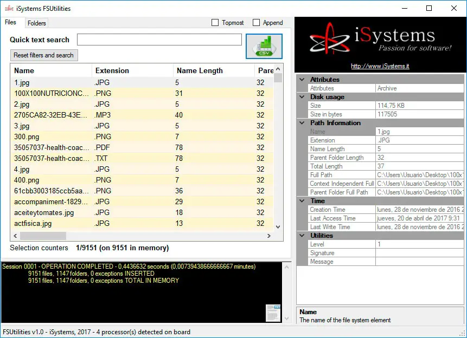The width and height of the screenshot is (467, 338).
Task: Collapse the Utilities section
Action: 302,236
